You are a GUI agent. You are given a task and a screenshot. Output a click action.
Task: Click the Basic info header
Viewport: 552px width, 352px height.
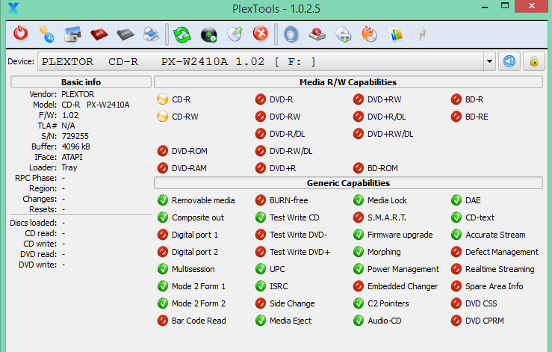tap(81, 82)
